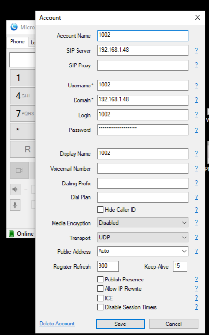209x335 pixels.
Task: Open help for the Domain field
Action: pyautogui.click(x=196, y=100)
